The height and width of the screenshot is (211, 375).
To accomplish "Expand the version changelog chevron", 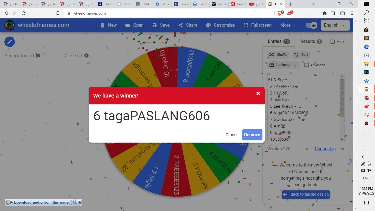I will pos(342,149).
